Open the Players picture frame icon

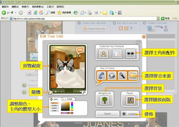[x=131, y=100]
